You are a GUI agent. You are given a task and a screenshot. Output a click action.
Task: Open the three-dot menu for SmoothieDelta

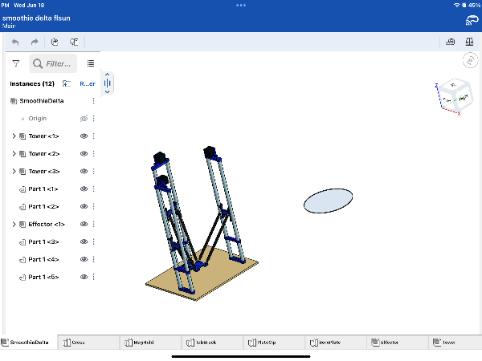coord(94,101)
